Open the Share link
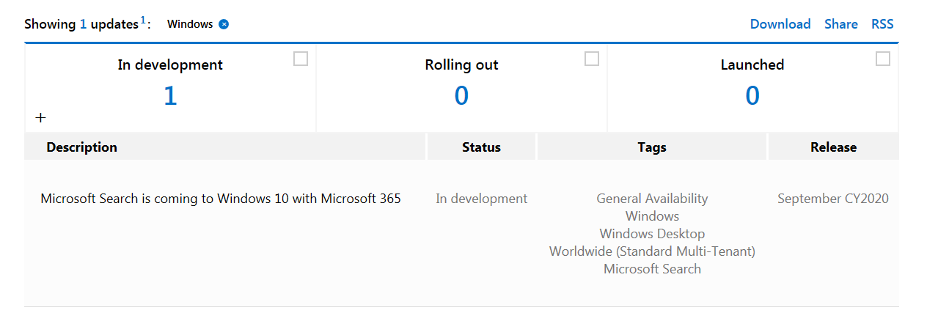 click(841, 24)
